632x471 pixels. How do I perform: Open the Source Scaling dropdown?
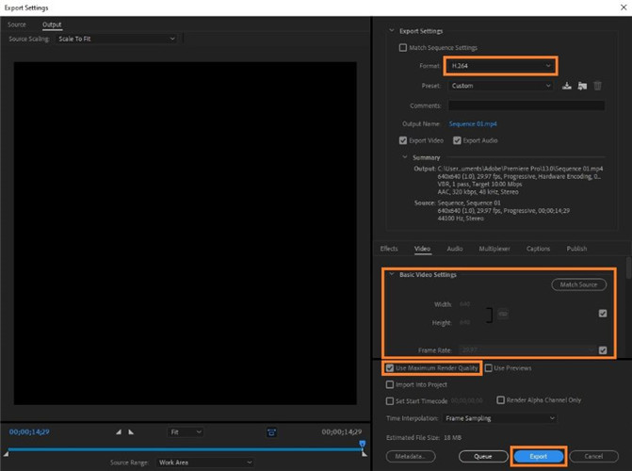117,39
